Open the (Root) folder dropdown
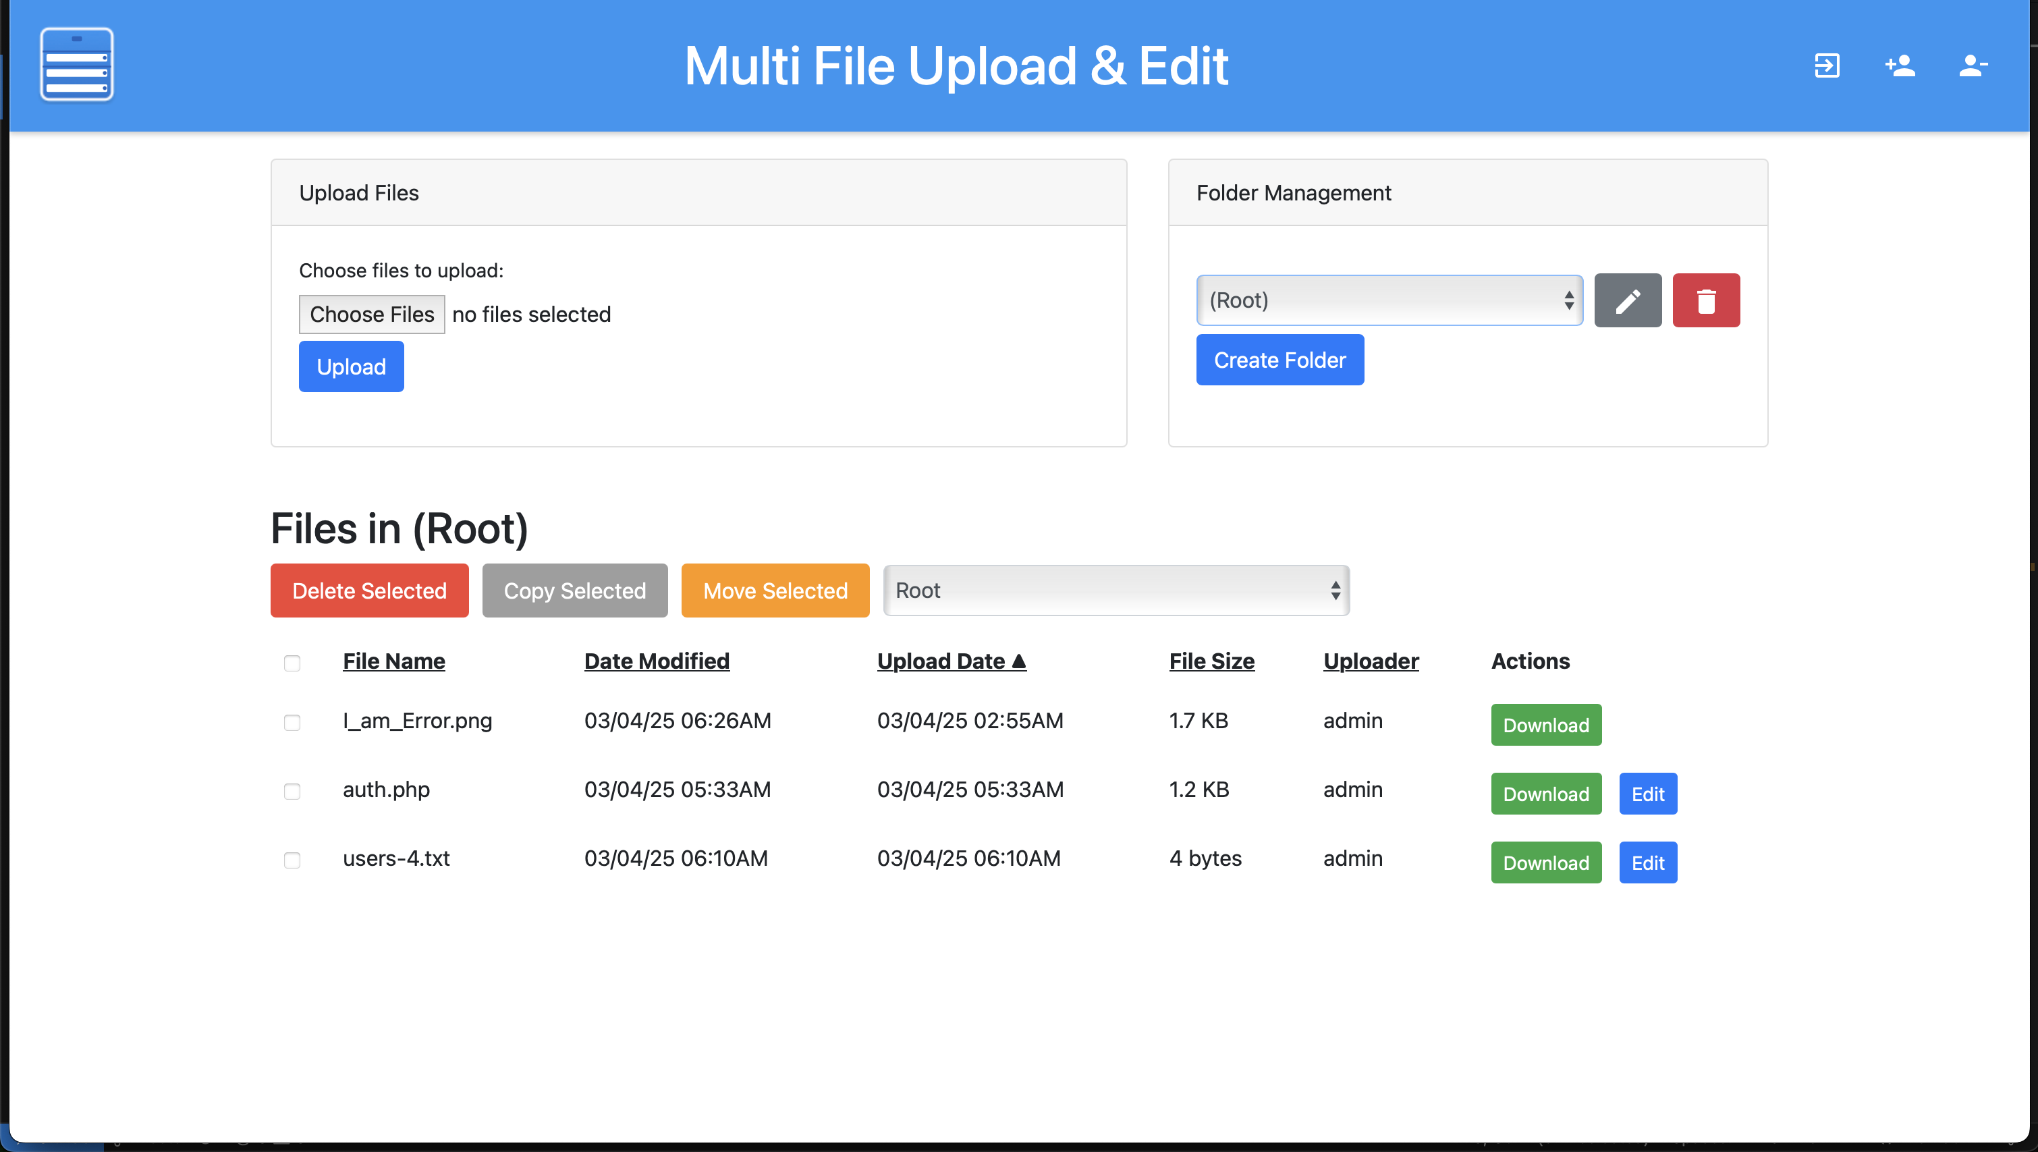 (1388, 301)
